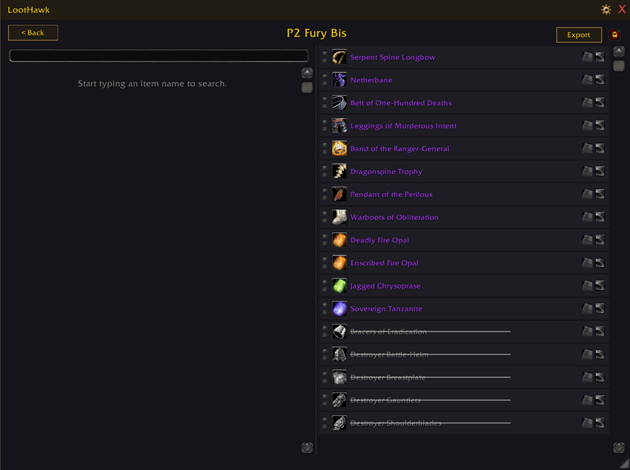Click the rightmost gray icon on Sovereign Tanzanite row
630x470 pixels.
pos(600,308)
